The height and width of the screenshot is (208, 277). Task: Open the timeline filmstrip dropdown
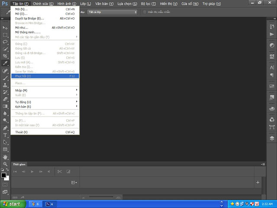click(x=74, y=182)
